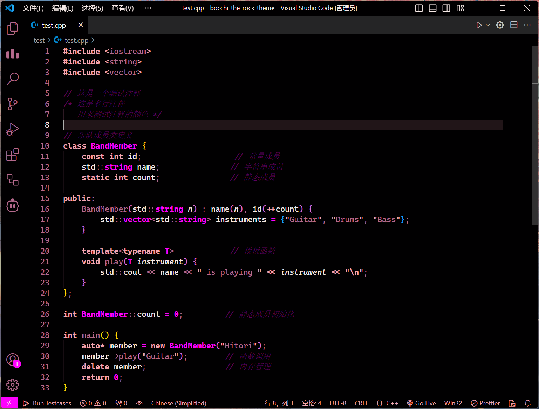539x409 pixels.
Task: Open Customize Layout button
Action: coord(460,8)
